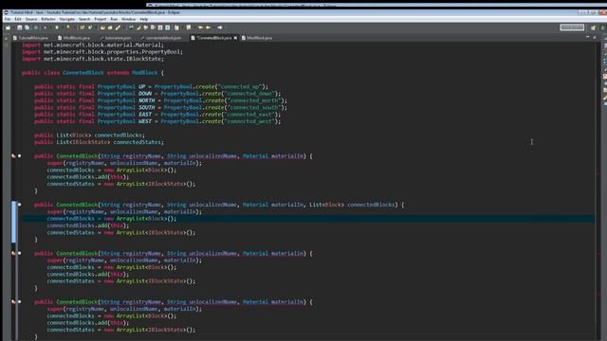Image resolution: width=607 pixels, height=341 pixels.
Task: Minimize the editor area using the minimize icon
Action: tap(588, 38)
